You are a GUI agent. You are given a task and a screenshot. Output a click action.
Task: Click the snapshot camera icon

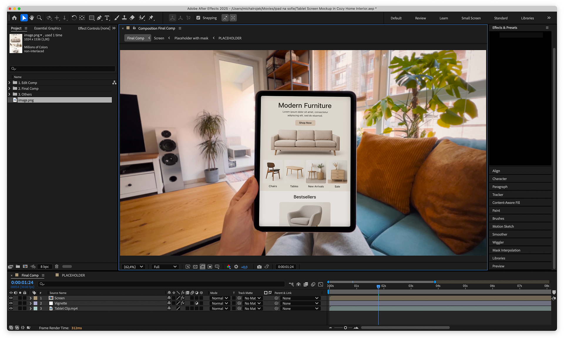[x=259, y=267]
